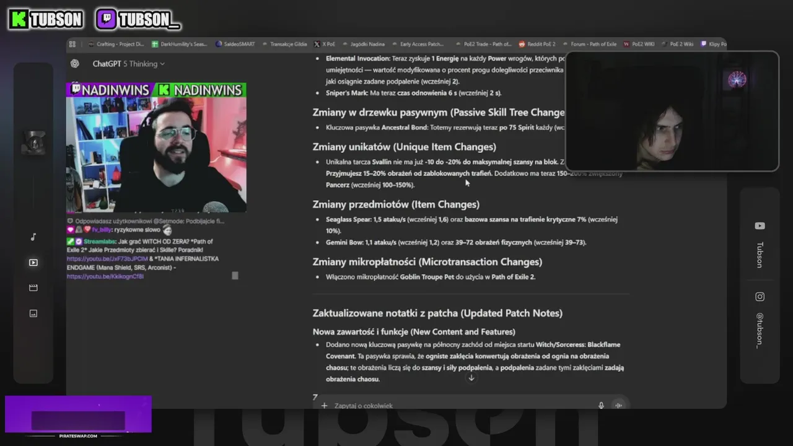Click heading 'Zaktualizowane notatki z patcha'

pyautogui.click(x=437, y=313)
